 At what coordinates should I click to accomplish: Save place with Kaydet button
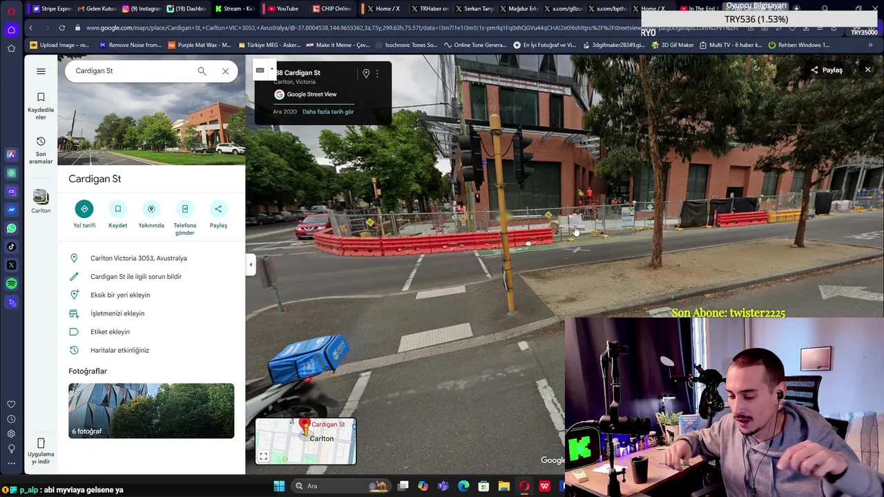point(117,215)
